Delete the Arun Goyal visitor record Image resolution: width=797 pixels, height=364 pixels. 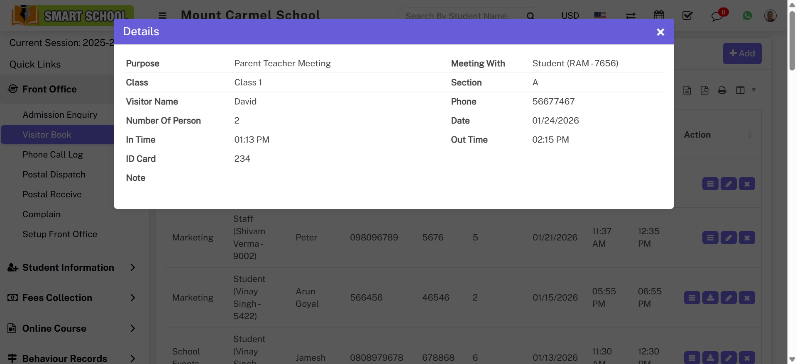coord(747,298)
